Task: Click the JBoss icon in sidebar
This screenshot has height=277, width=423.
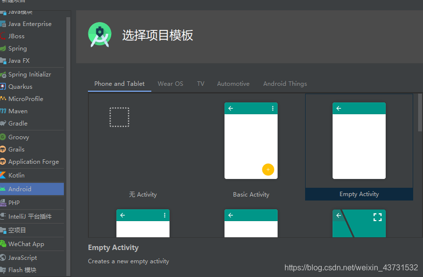Action: click(2, 36)
